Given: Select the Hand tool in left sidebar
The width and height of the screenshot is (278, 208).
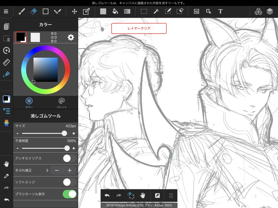Looking at the screenshot, I should pos(6,164).
